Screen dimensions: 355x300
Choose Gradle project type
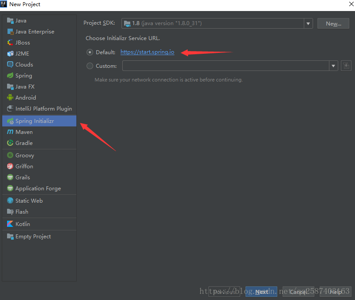point(39,143)
